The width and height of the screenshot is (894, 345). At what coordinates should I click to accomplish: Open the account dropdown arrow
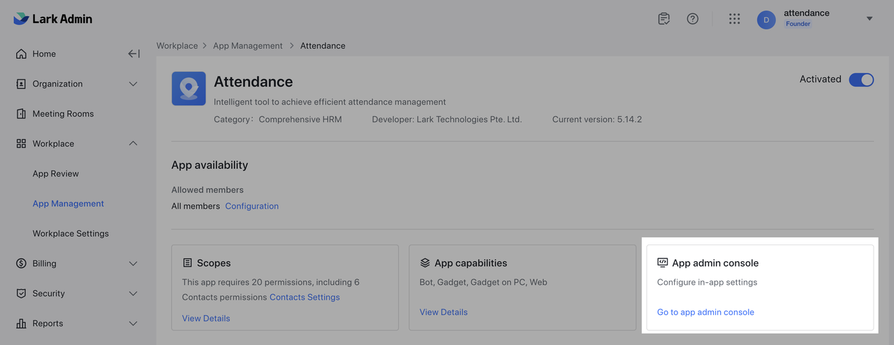tap(870, 19)
